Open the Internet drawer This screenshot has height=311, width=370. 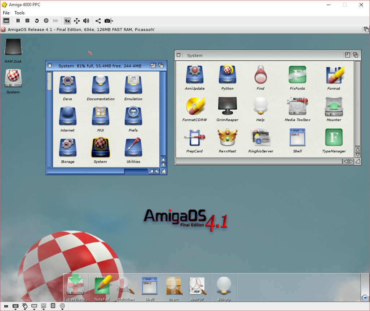coord(68,116)
